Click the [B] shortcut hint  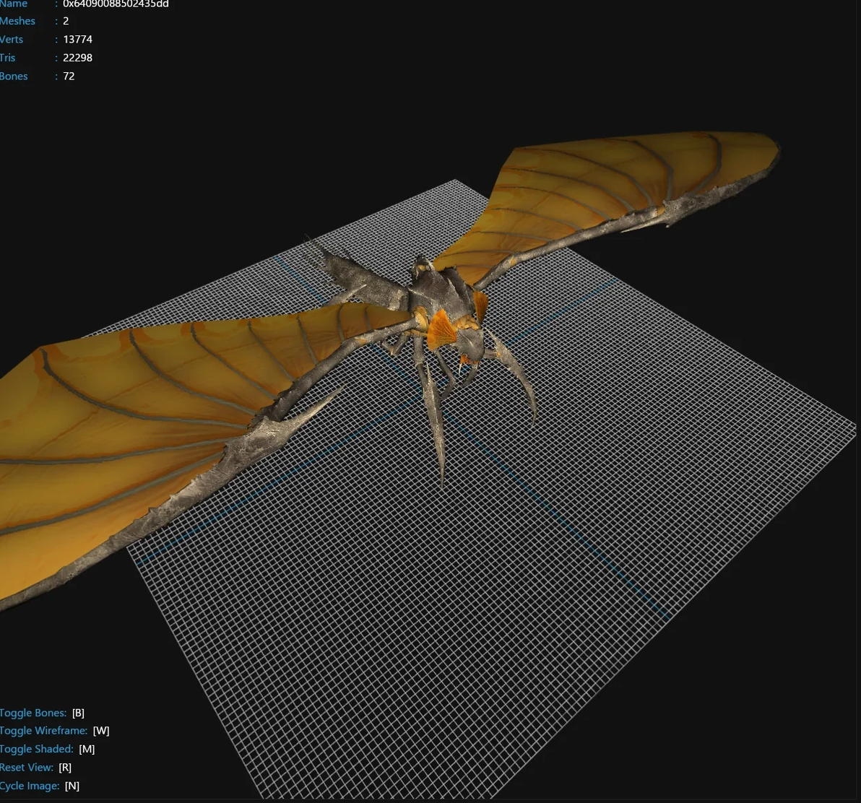(78, 713)
